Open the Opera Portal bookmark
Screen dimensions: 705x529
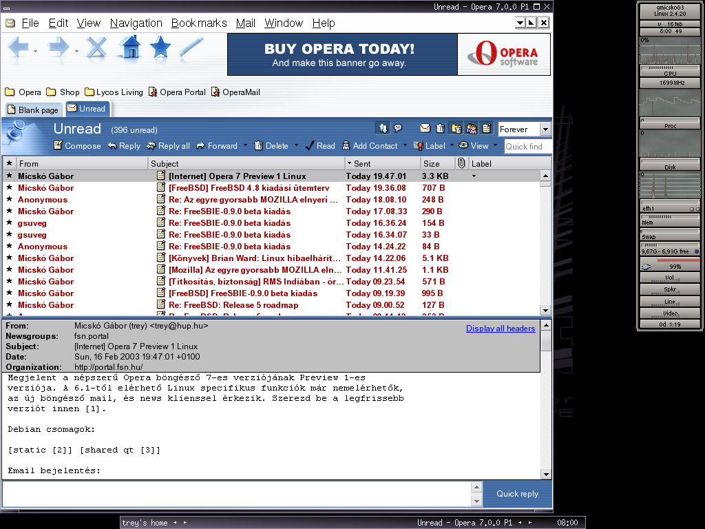177,92
